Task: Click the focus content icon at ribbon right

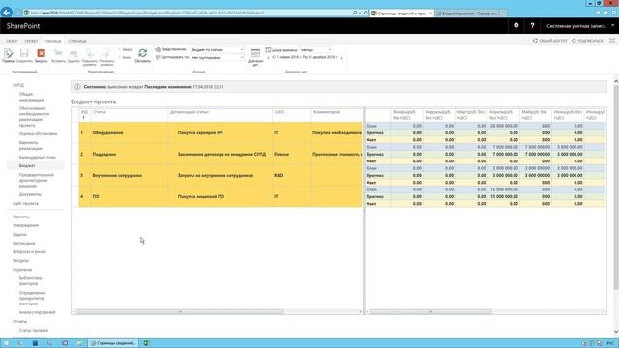Action: (612, 41)
